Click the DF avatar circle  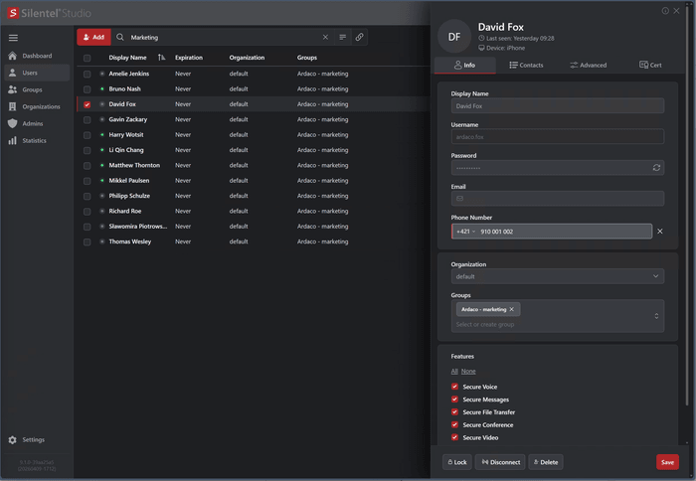(x=454, y=37)
